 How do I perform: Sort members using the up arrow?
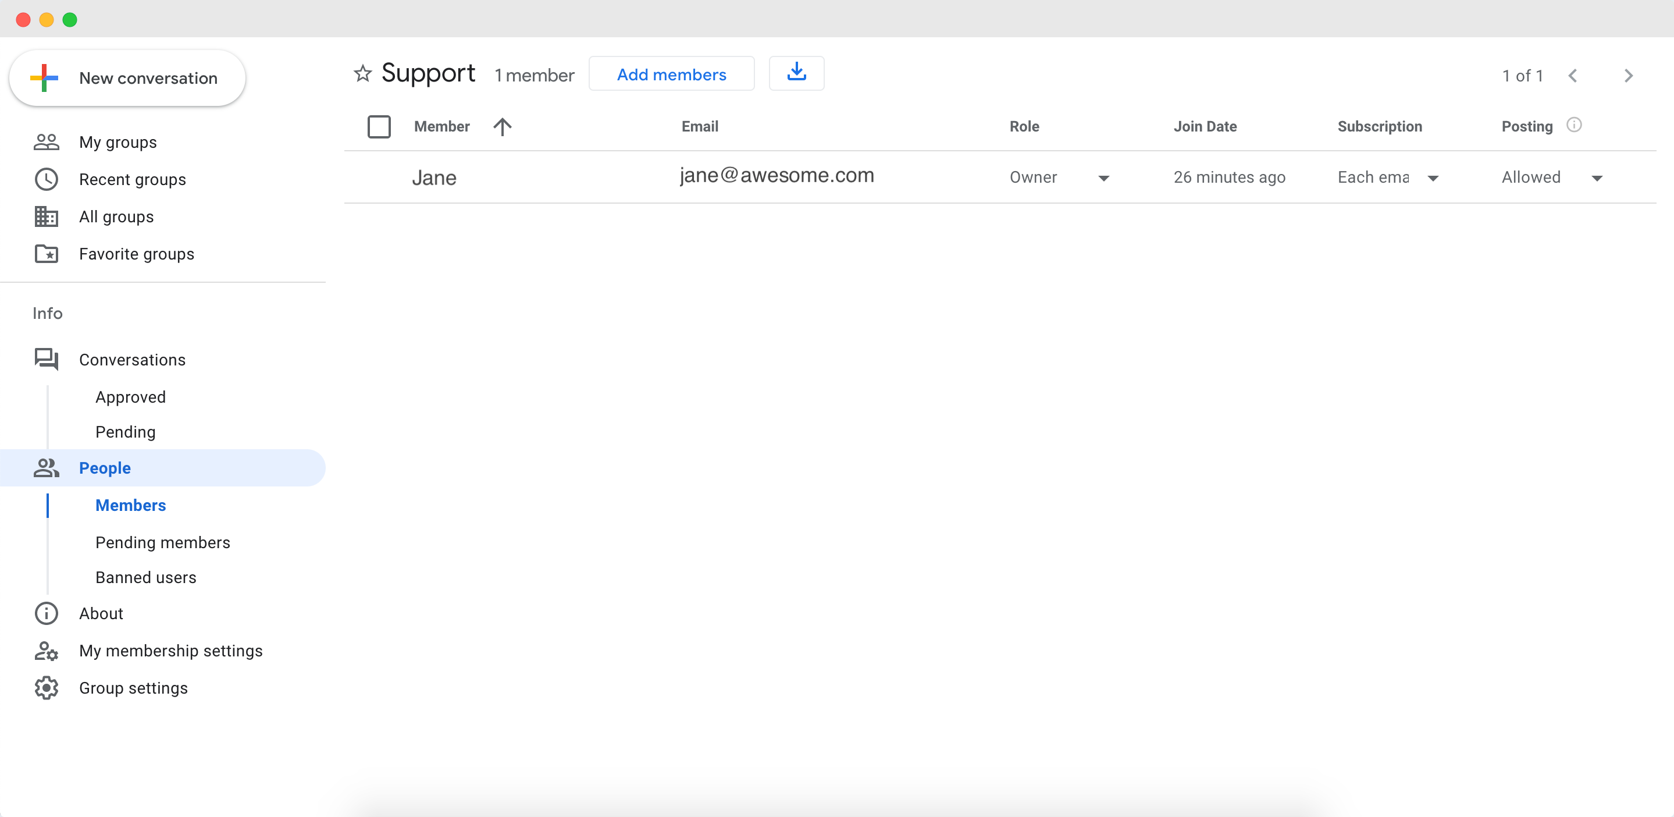click(503, 127)
